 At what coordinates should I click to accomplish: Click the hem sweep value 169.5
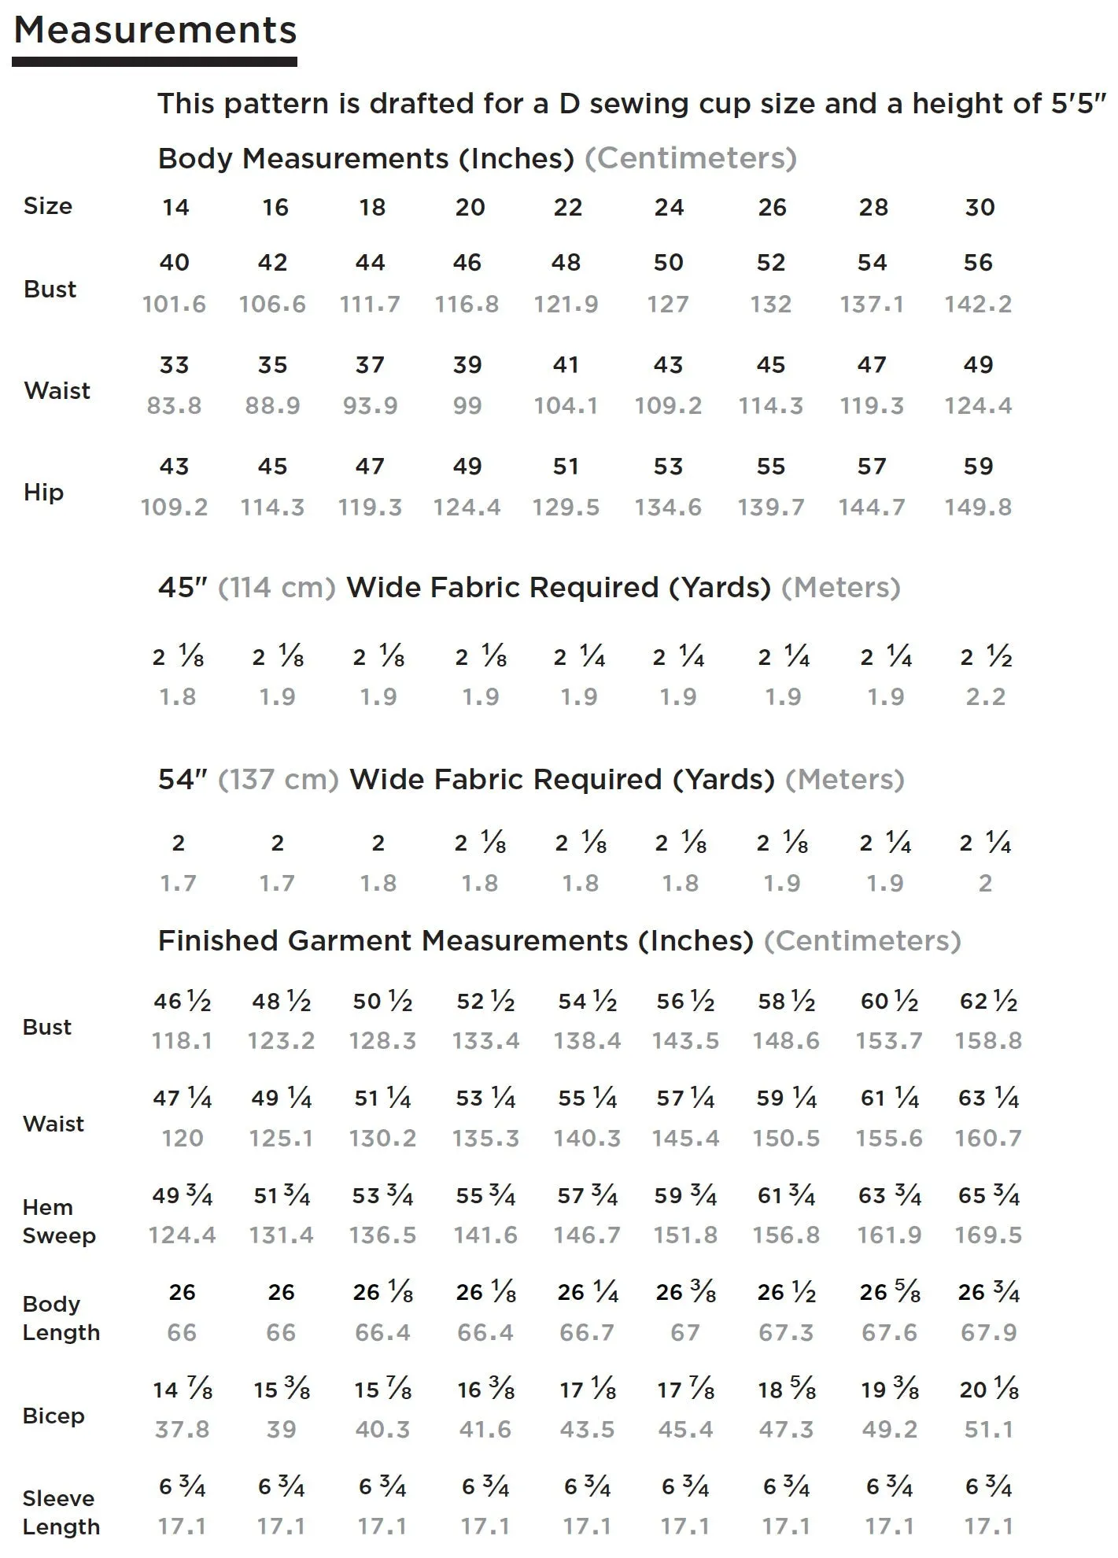click(x=988, y=1235)
